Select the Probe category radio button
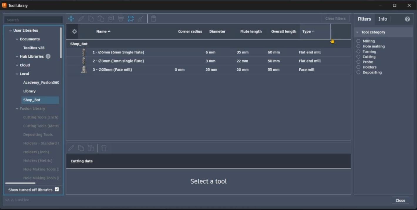Screen dimensions: 417x210 coord(359,62)
